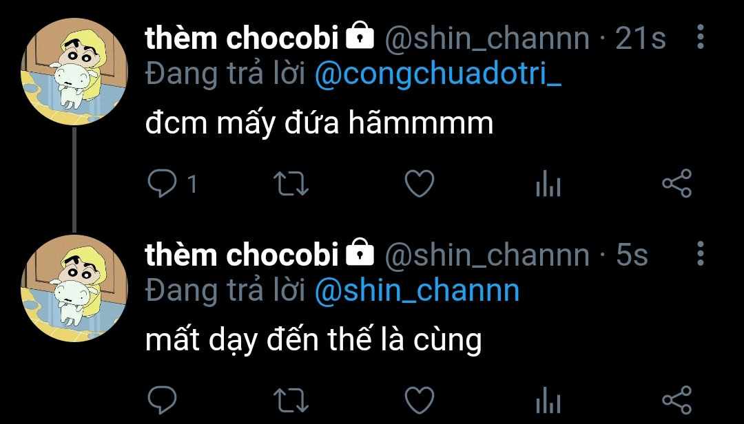Share the "đcm mấy đứa hãmmmm" tweet
This screenshot has width=744, height=424.
[x=676, y=184]
